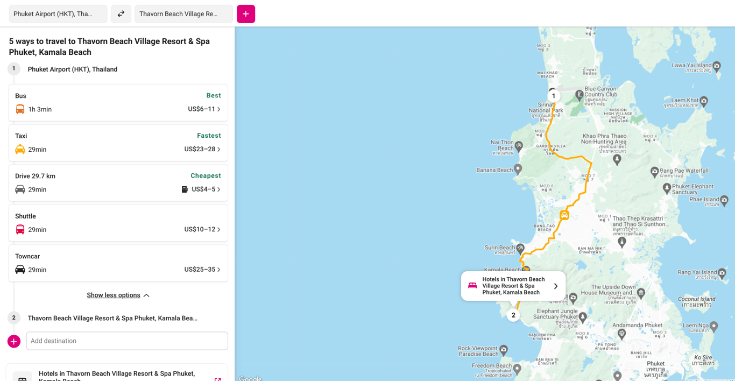
Task: Open Drive option chevron at US$4–5
Action: pos(218,189)
